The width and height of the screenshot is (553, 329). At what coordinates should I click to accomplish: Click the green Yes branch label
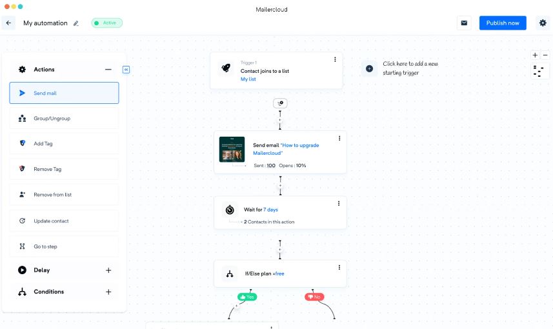click(247, 297)
